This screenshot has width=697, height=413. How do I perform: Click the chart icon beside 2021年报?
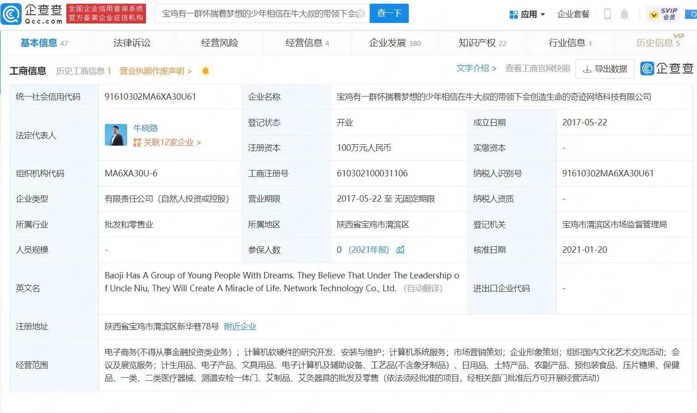[x=400, y=250]
